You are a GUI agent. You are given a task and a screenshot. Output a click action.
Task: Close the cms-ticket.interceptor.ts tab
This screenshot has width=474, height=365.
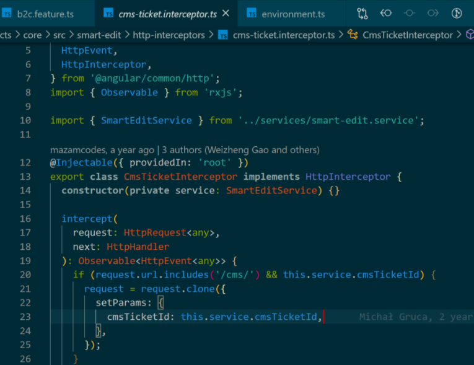tap(226, 13)
